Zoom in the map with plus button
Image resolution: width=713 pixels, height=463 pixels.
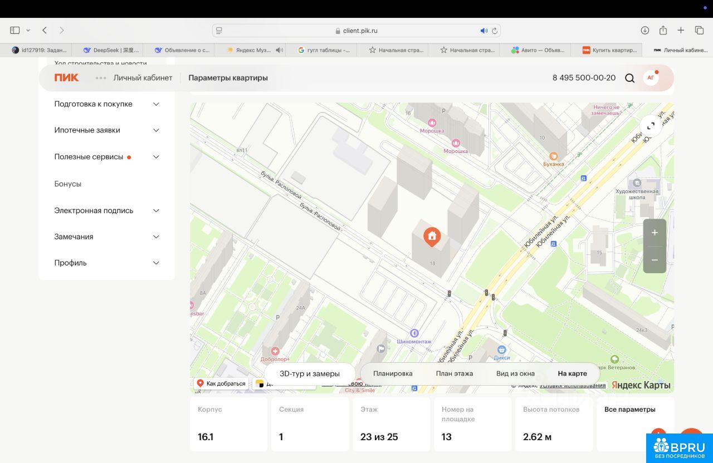pyautogui.click(x=655, y=233)
